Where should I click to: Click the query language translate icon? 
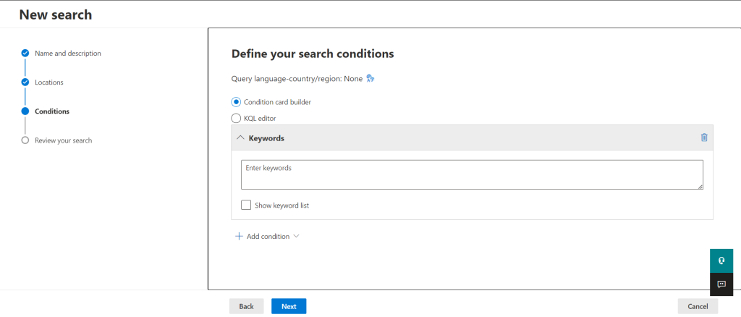click(370, 79)
